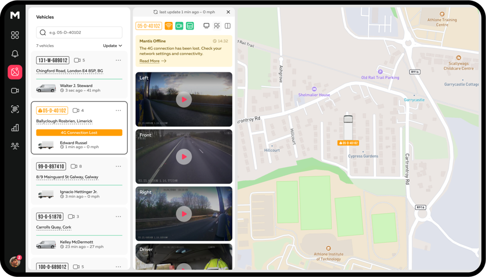The width and height of the screenshot is (486, 277).
Task: Click camera count icon on 93-6-51870
Action: 71,216
